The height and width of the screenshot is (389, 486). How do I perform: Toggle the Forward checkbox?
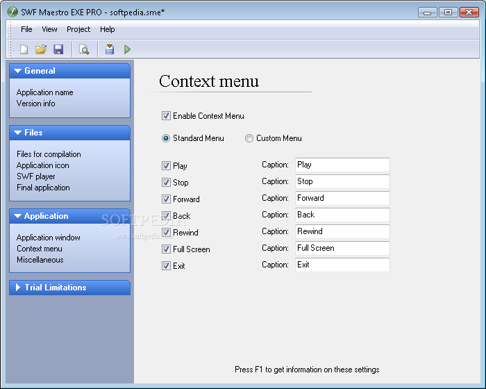[x=166, y=199]
